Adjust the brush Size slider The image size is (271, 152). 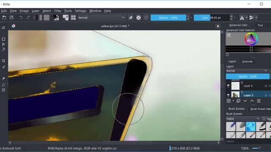tap(212, 18)
